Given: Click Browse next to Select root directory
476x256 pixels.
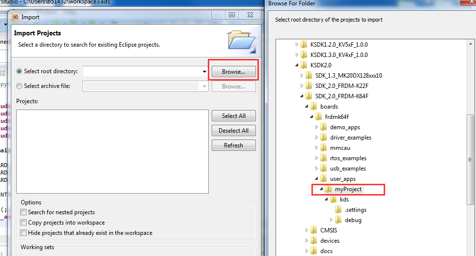Looking at the screenshot, I should point(233,72).
